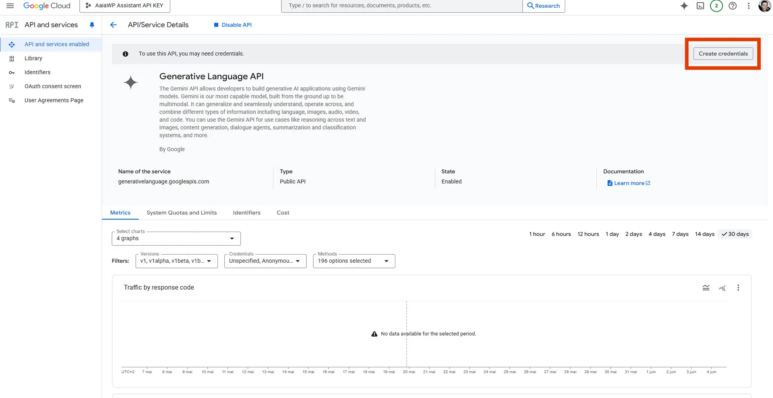Switch to System Quotas and Limits tab
Screen dimensions: 773x398
point(182,213)
